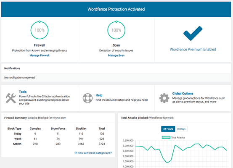Click the Complex column header

tap(35, 129)
